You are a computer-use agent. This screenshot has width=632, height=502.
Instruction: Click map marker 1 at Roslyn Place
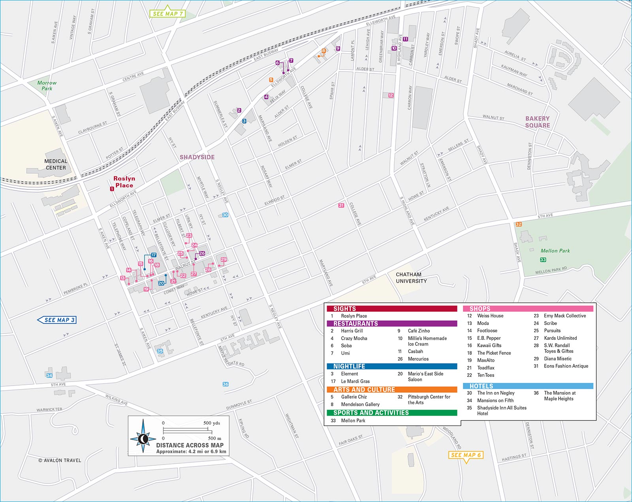click(x=112, y=189)
